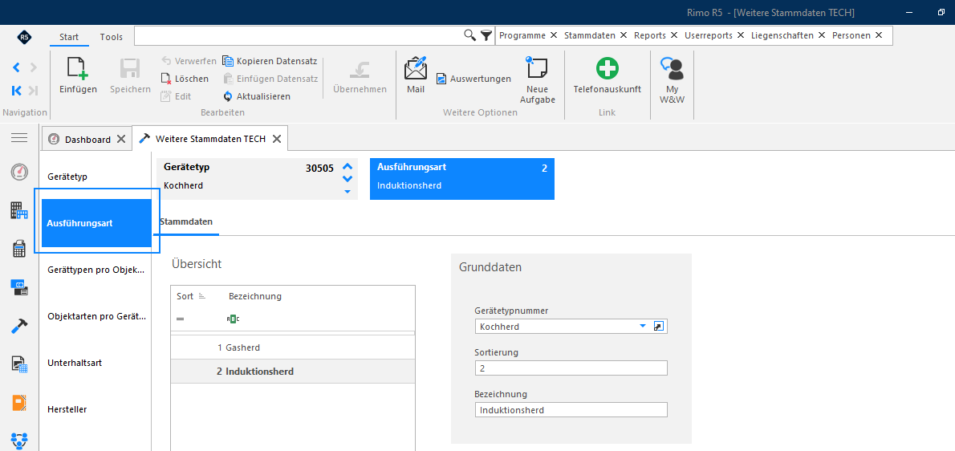Open Auswertungen
955x451 pixels.
473,79
